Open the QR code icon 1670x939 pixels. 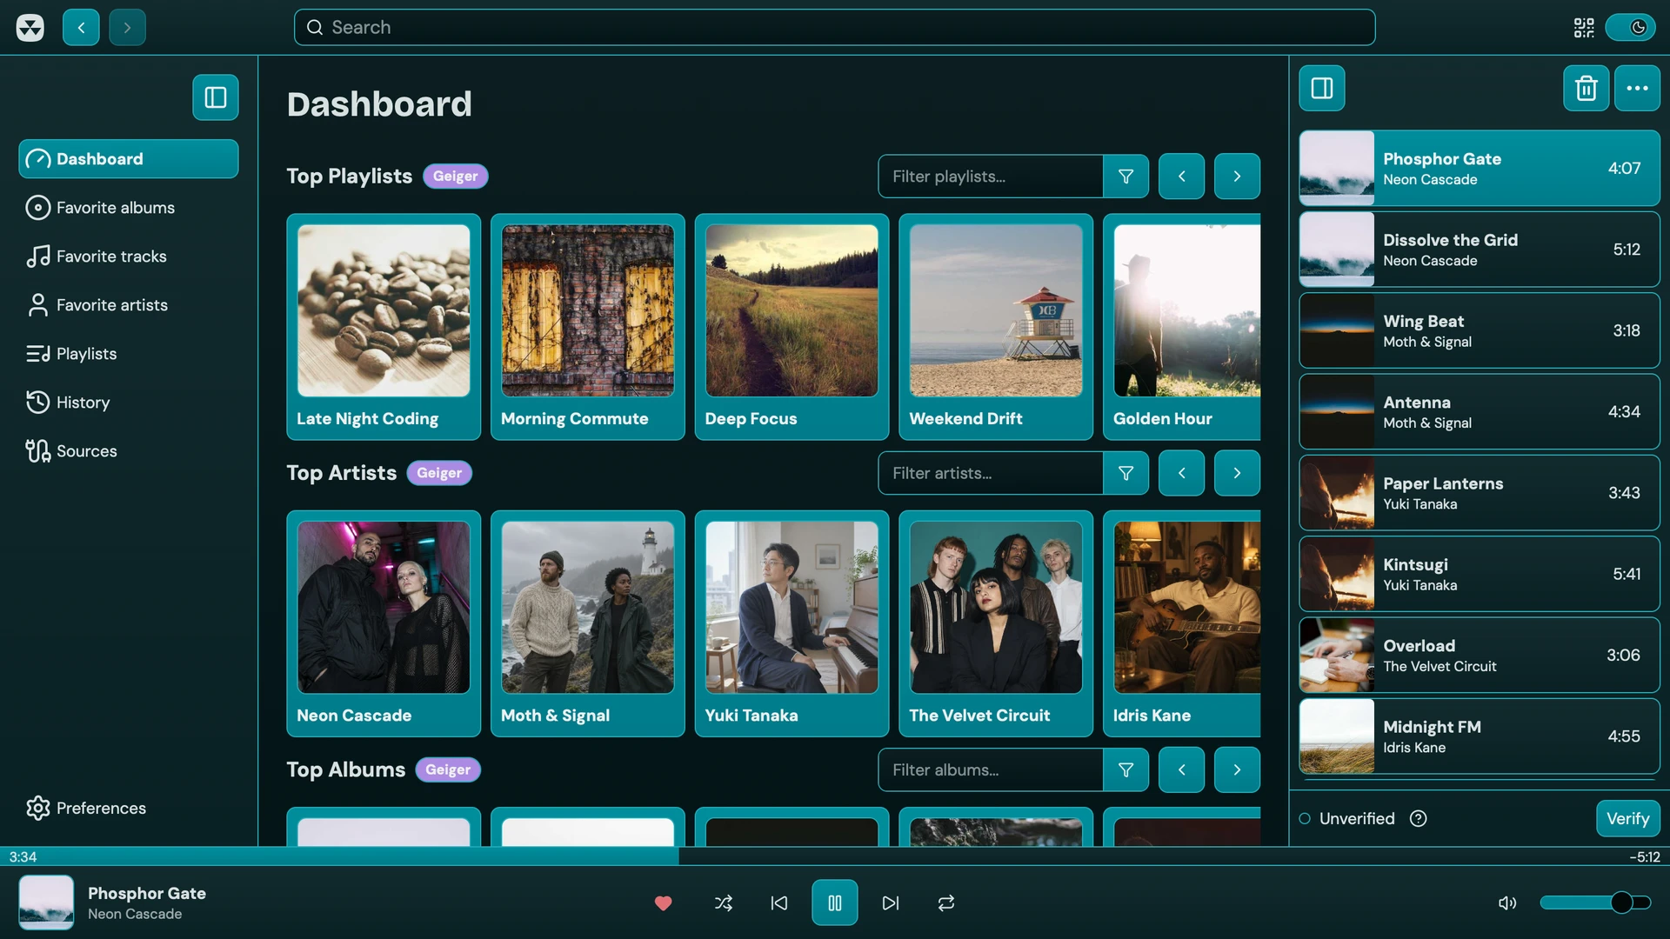1584,28
